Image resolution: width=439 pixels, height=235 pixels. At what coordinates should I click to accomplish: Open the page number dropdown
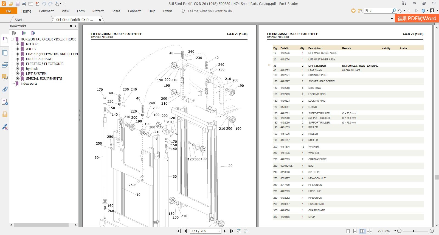219,231
